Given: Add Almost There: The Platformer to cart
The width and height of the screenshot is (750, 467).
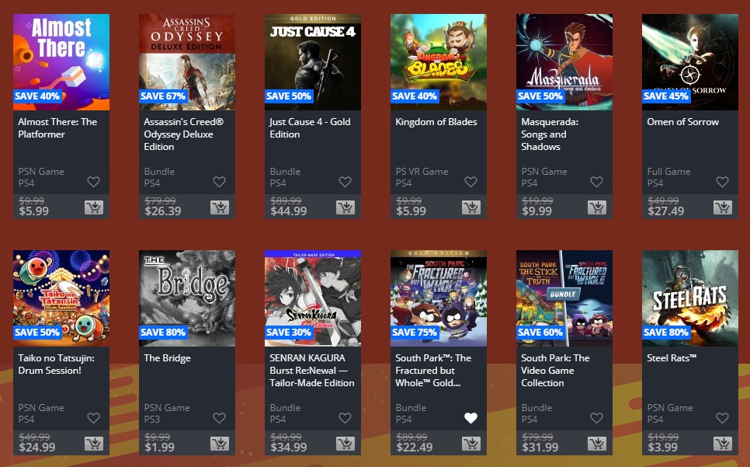Looking at the screenshot, I should [x=94, y=207].
